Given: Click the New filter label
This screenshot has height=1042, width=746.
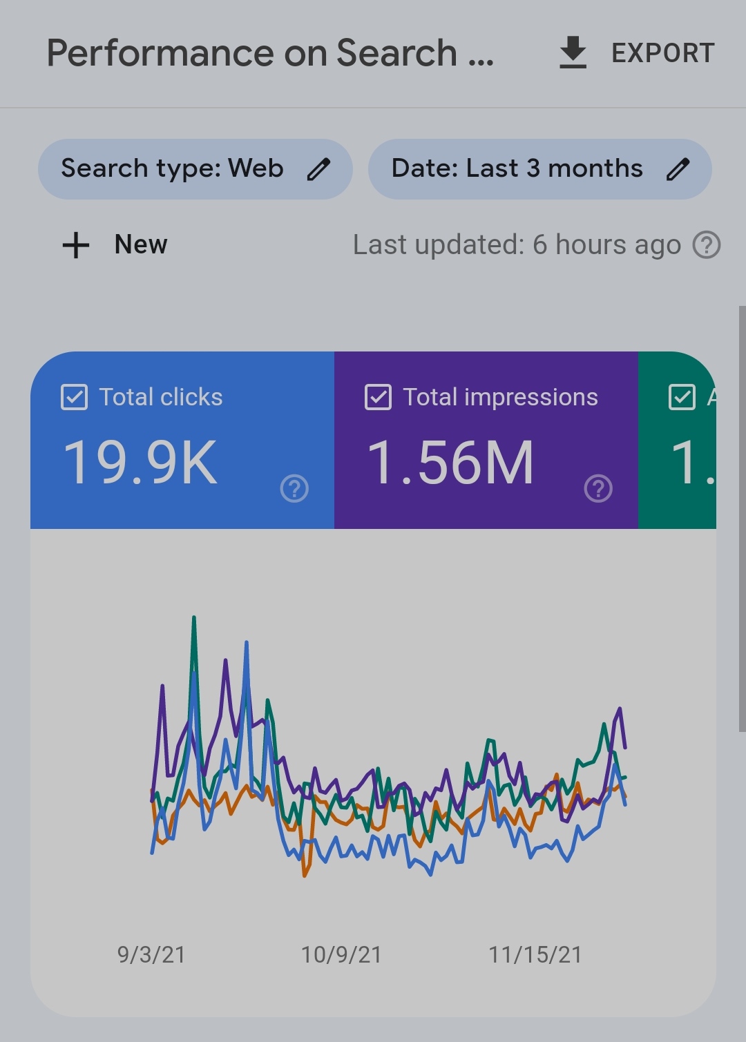Looking at the screenshot, I should click(x=141, y=244).
